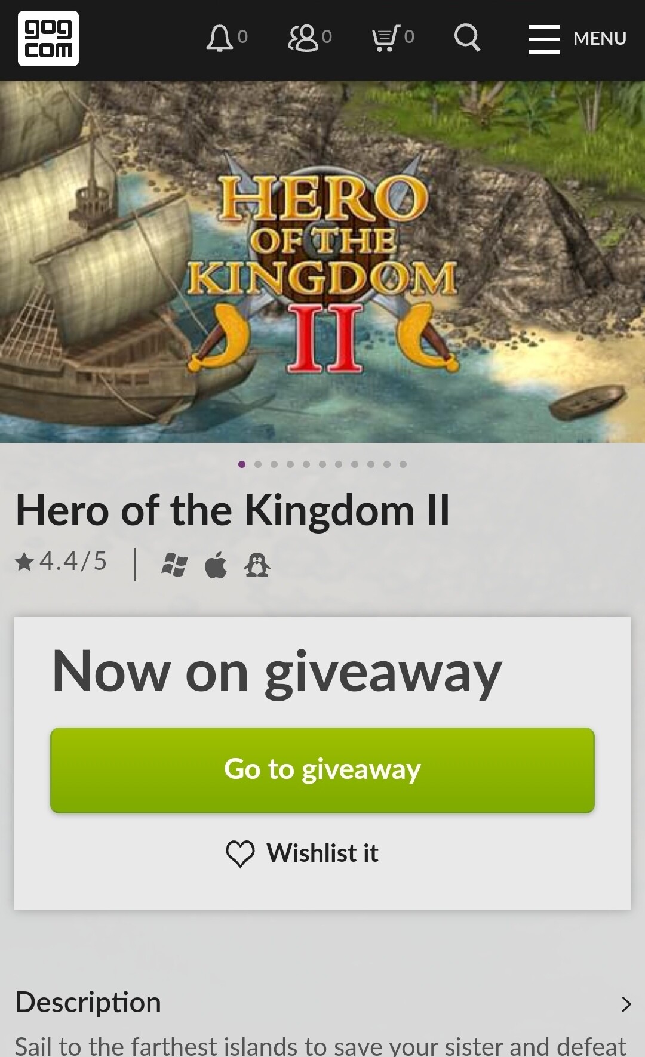Viewport: 645px width, 1057px height.
Task: Expand the Description section chevron
Action: 626,1004
